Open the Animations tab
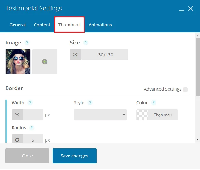 (x=100, y=25)
